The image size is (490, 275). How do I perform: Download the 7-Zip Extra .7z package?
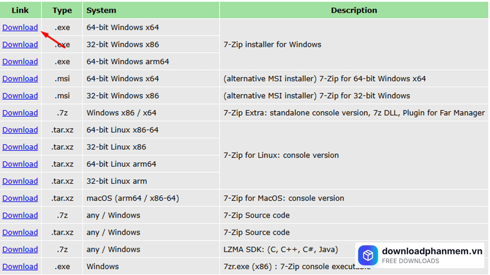coord(20,113)
